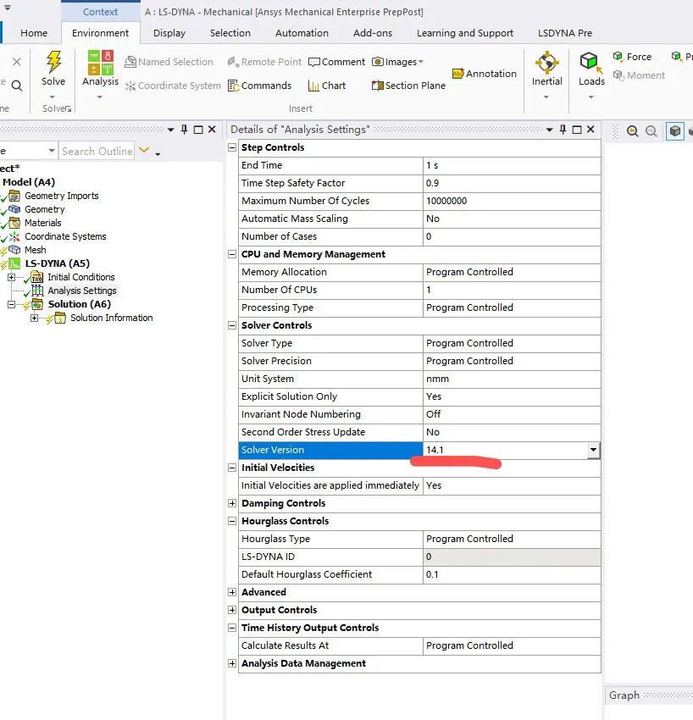Expand the Advanced section
The width and height of the screenshot is (693, 720).
[x=232, y=592]
